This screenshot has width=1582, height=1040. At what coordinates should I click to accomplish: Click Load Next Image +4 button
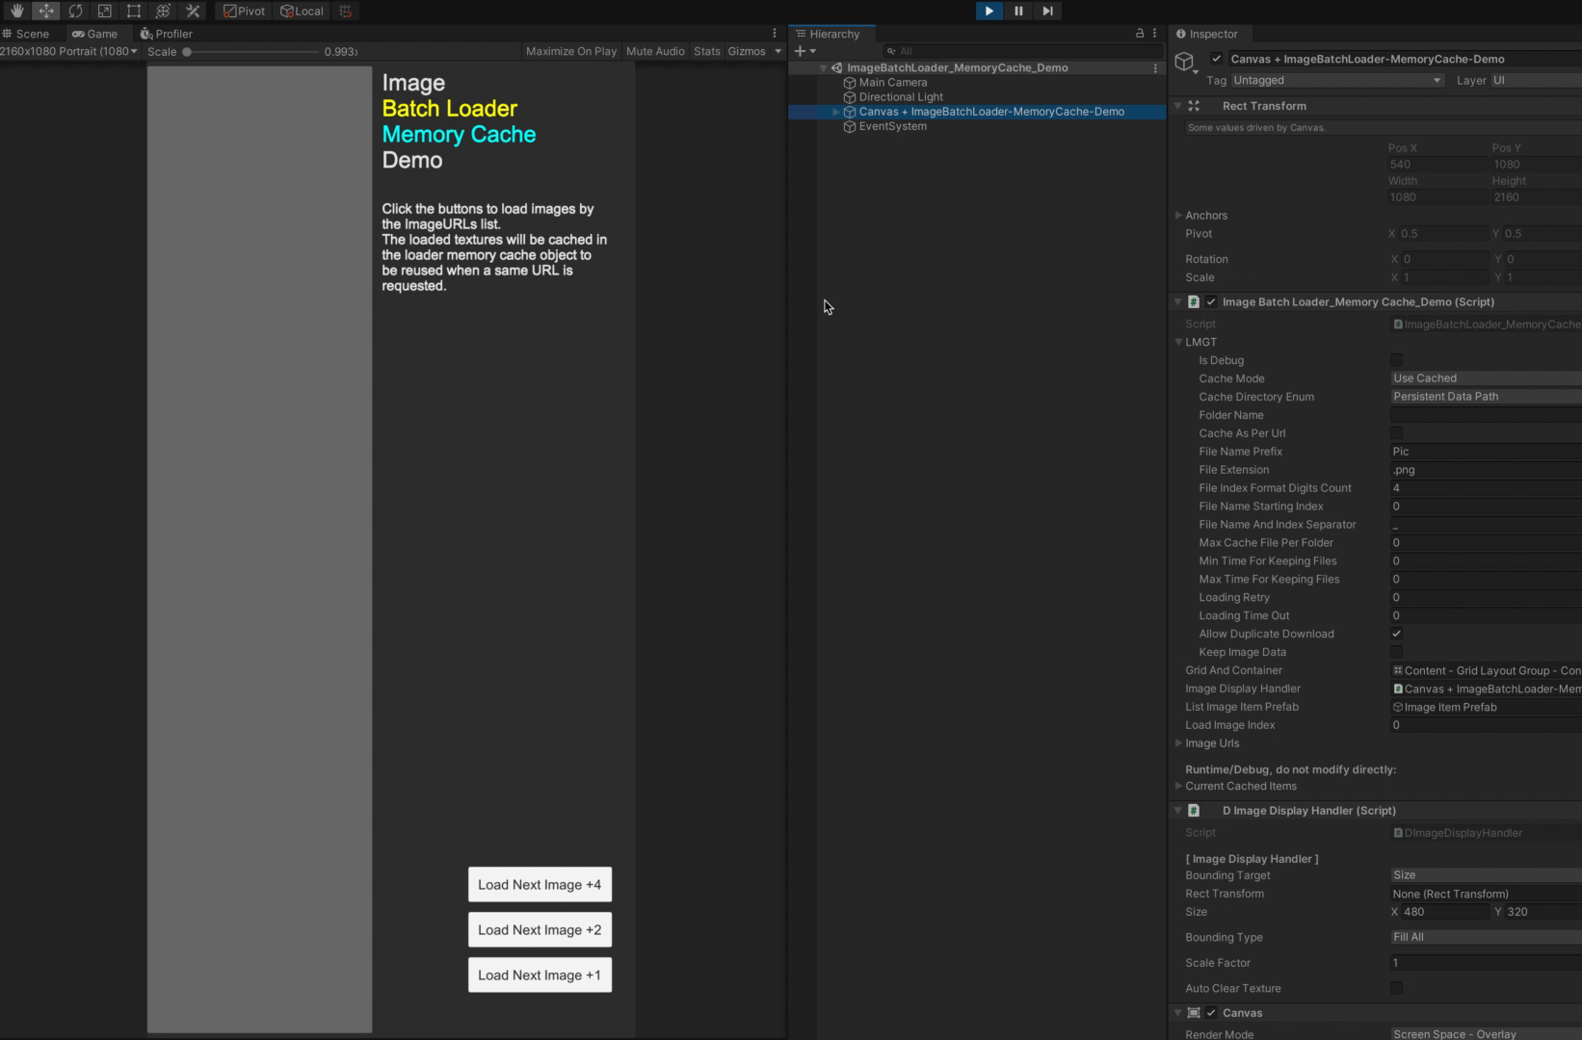(x=540, y=885)
